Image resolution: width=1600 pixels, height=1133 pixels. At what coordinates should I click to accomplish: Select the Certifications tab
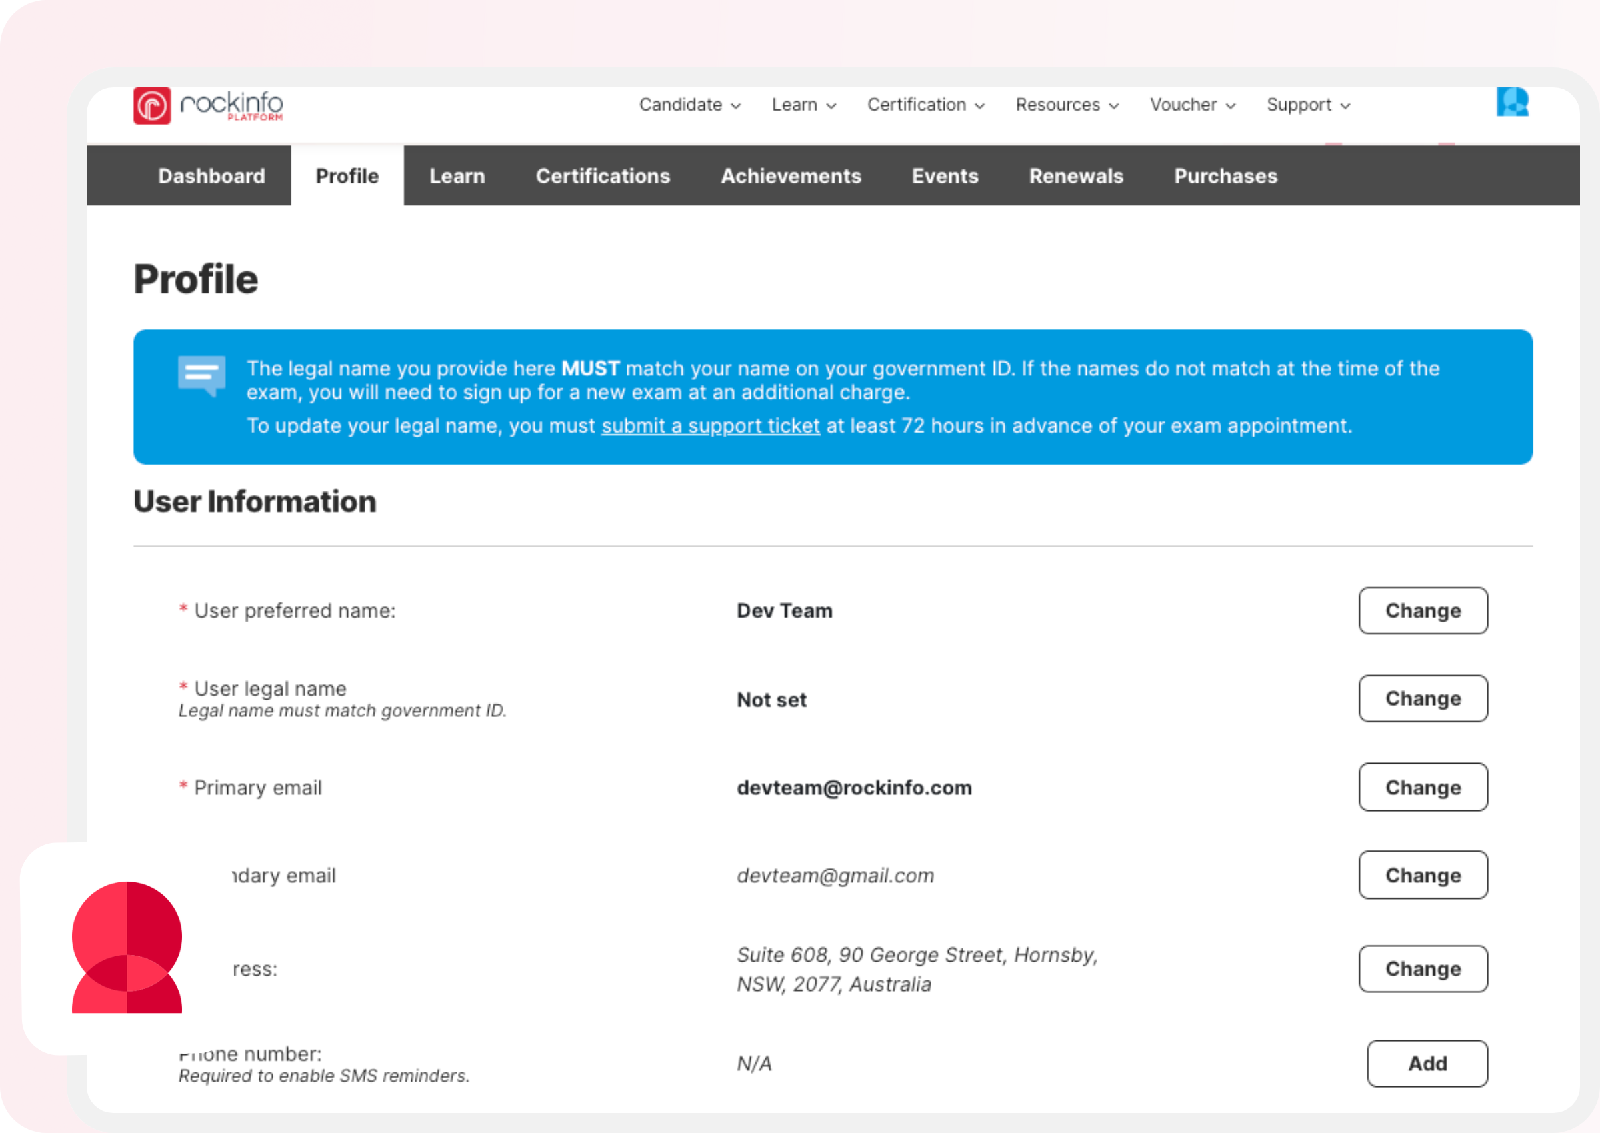click(x=602, y=176)
